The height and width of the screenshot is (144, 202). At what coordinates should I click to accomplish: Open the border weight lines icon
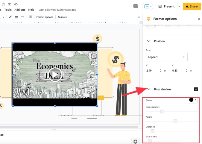pyautogui.click(x=16, y=17)
